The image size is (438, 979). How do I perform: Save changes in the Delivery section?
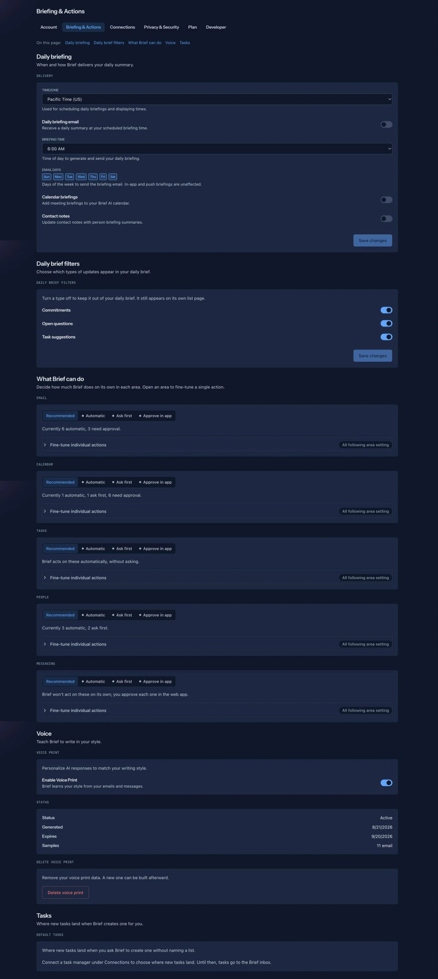372,241
